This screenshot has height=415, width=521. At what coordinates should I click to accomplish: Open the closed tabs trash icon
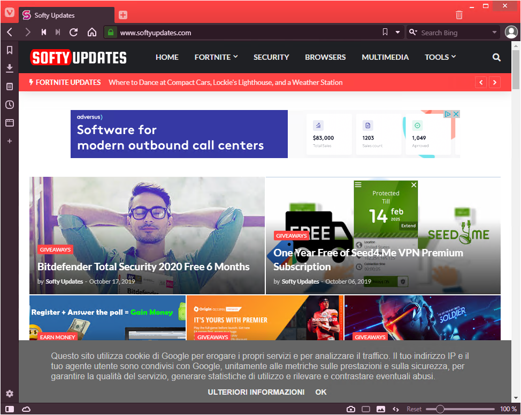(x=459, y=15)
